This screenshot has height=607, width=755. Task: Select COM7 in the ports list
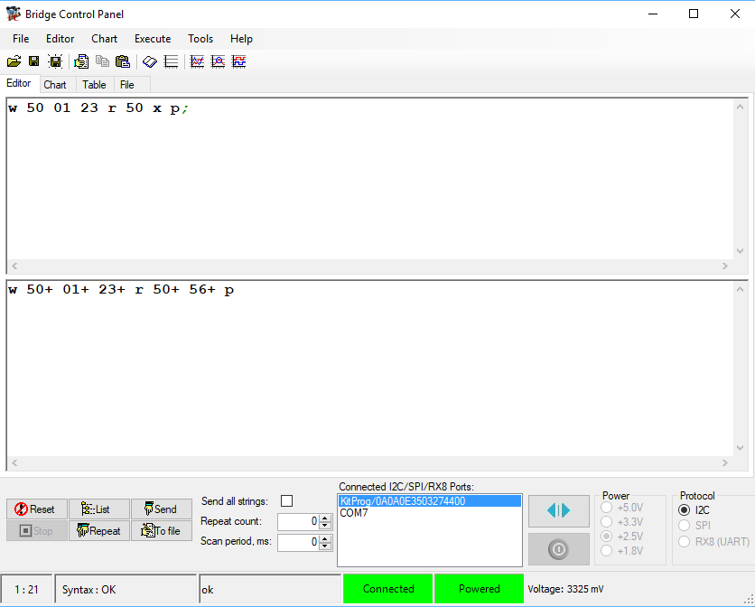click(430, 513)
